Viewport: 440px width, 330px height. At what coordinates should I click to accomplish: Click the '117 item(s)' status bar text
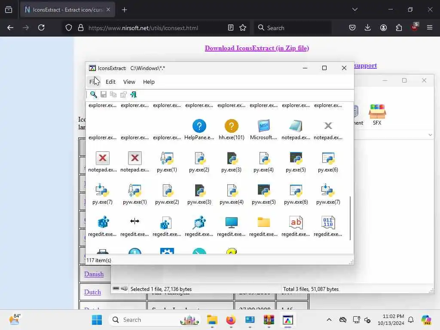(99, 260)
